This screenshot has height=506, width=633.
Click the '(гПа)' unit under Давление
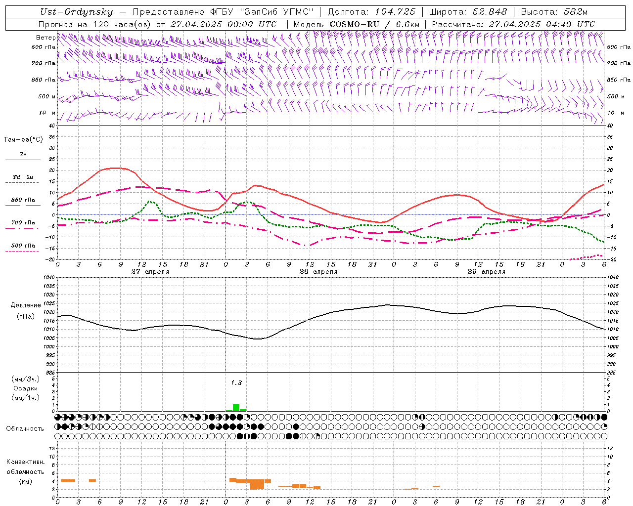click(x=26, y=317)
